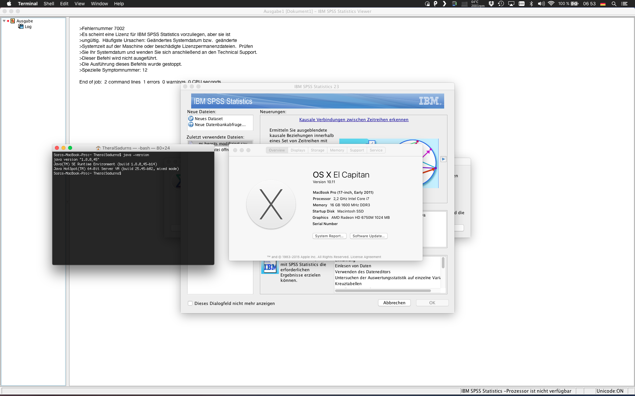The image size is (635, 396).
Task: Open the volume control icon
Action: (x=541, y=4)
